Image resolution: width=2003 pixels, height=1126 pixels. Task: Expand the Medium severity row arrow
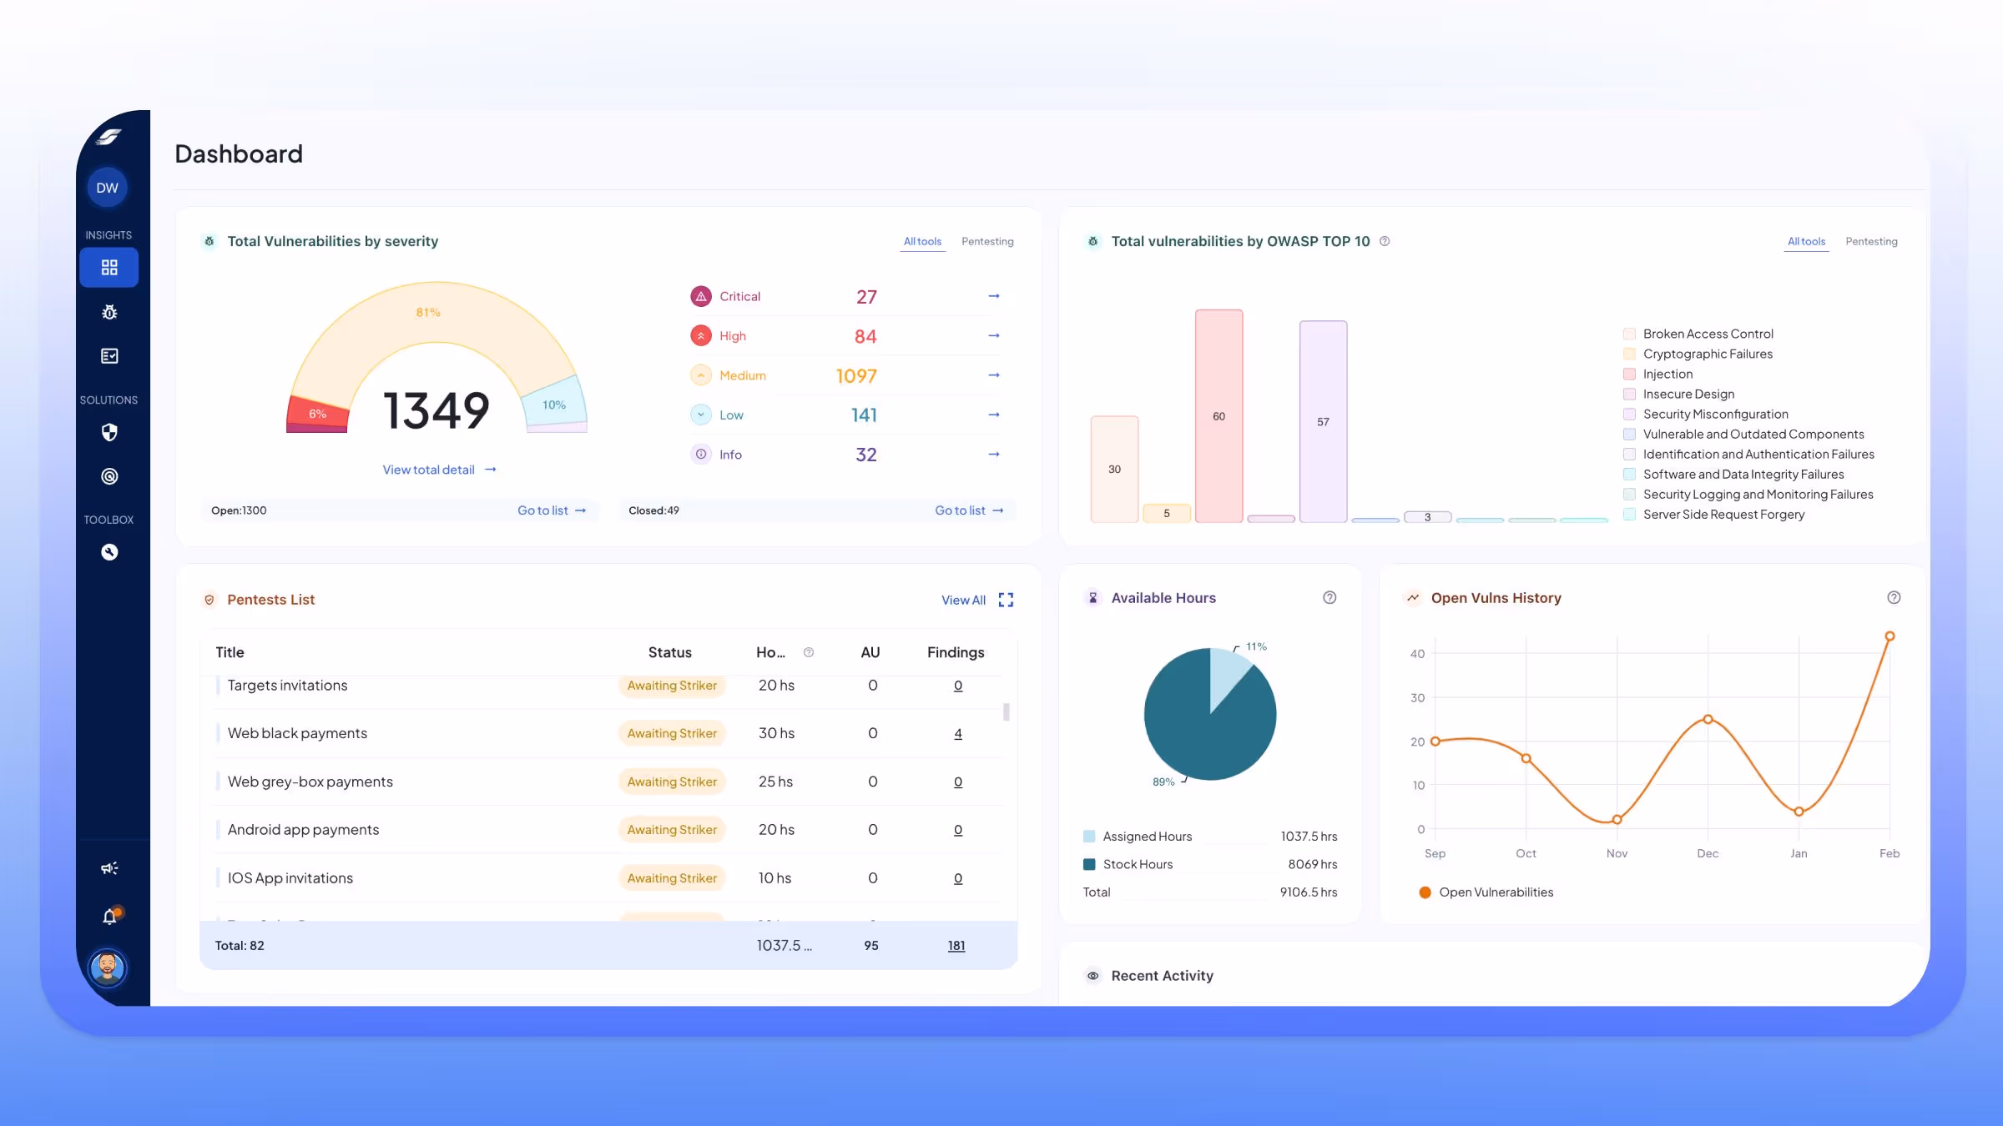tap(993, 375)
